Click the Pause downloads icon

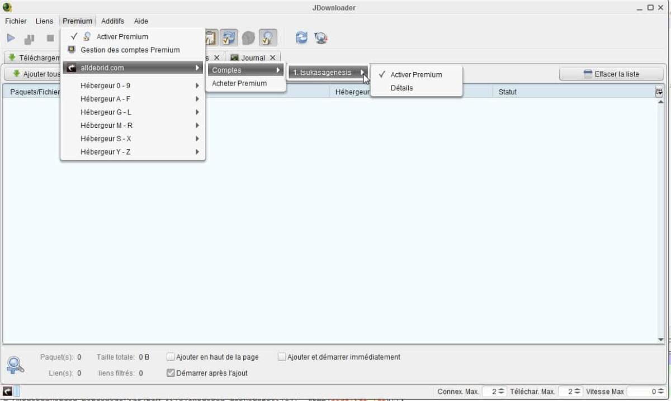point(30,37)
